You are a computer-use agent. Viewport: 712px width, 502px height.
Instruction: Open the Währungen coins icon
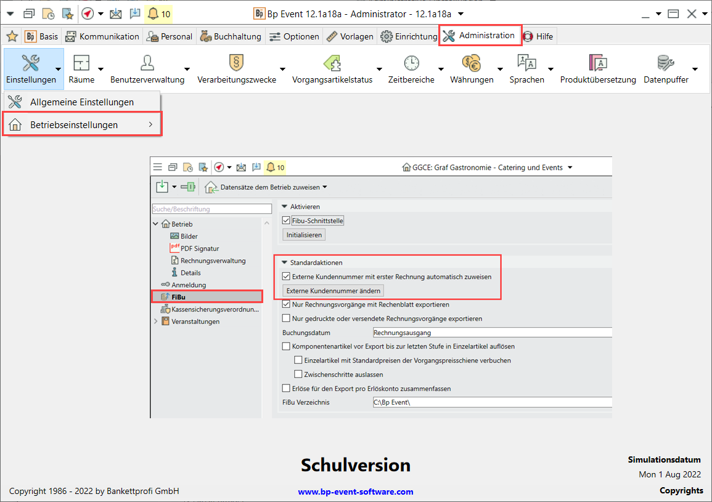point(472,63)
